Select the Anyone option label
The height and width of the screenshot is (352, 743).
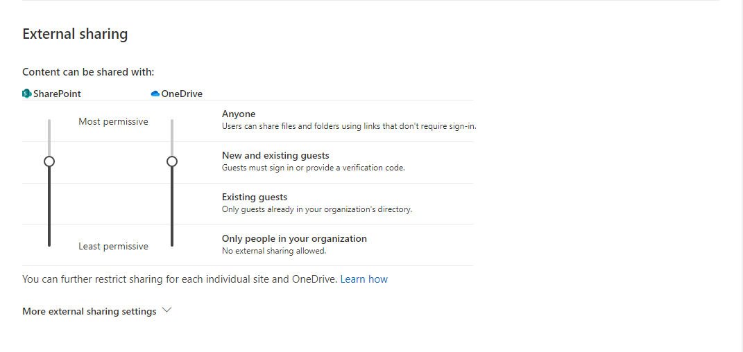[x=239, y=114]
